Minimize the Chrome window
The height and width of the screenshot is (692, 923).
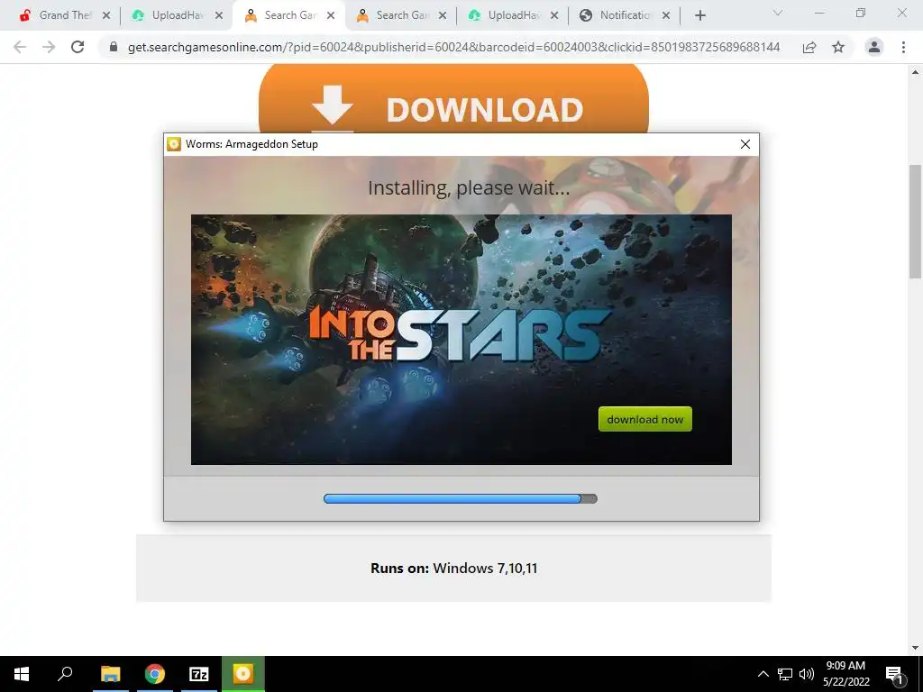pyautogui.click(x=819, y=13)
